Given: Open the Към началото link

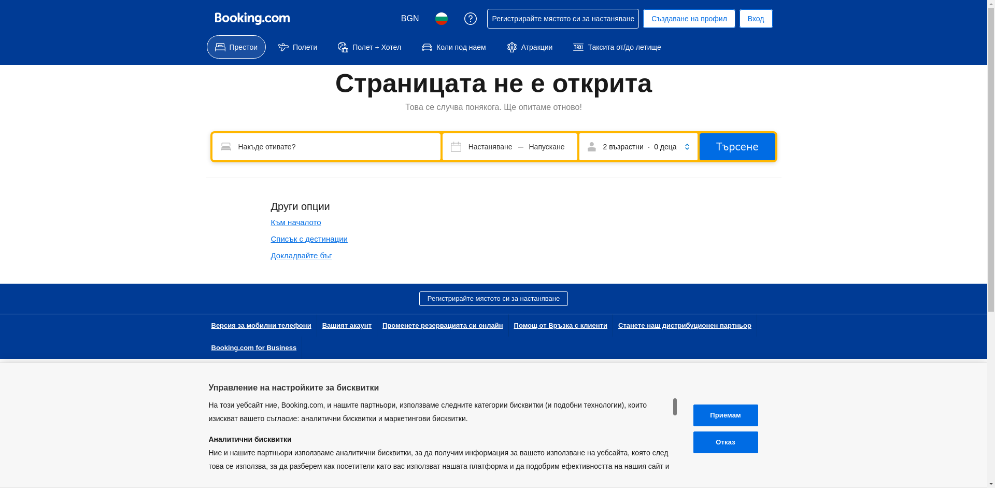Looking at the screenshot, I should click(x=295, y=222).
